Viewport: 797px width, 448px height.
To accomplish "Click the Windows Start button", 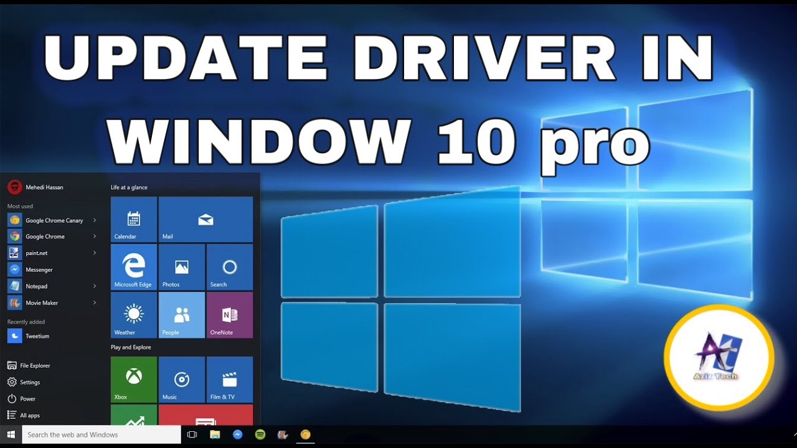I will [x=11, y=434].
